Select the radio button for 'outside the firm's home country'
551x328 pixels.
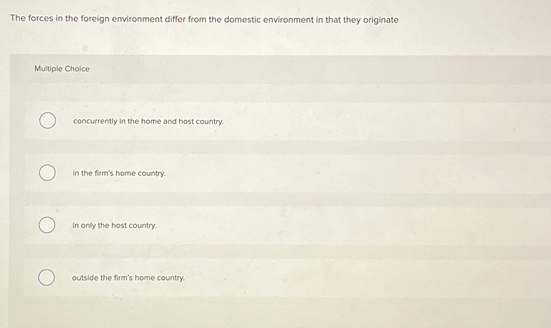point(47,277)
